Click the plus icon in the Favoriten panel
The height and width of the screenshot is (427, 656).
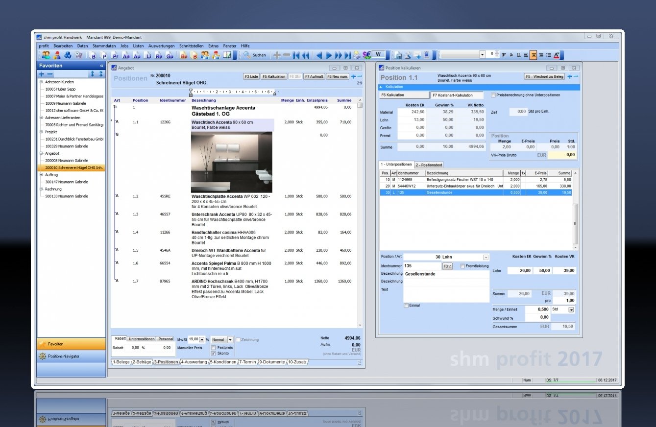(x=41, y=74)
